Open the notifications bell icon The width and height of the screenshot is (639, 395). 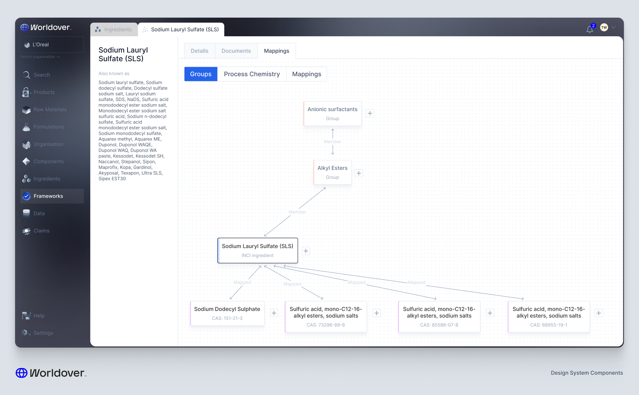[x=590, y=29]
